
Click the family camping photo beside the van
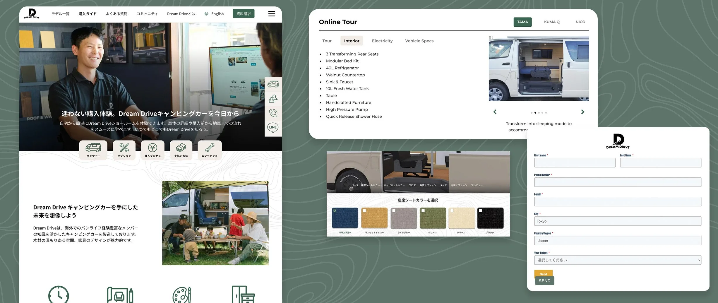215,223
